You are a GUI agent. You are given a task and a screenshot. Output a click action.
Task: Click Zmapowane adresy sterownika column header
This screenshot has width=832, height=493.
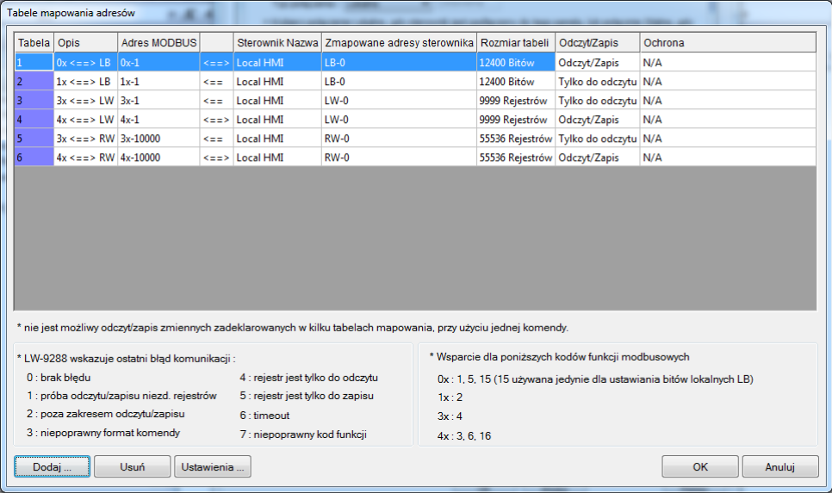399,43
